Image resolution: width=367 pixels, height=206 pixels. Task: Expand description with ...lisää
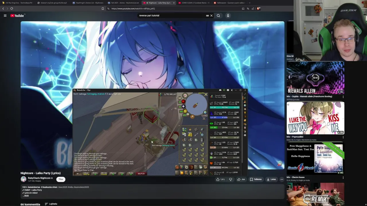pos(26,196)
